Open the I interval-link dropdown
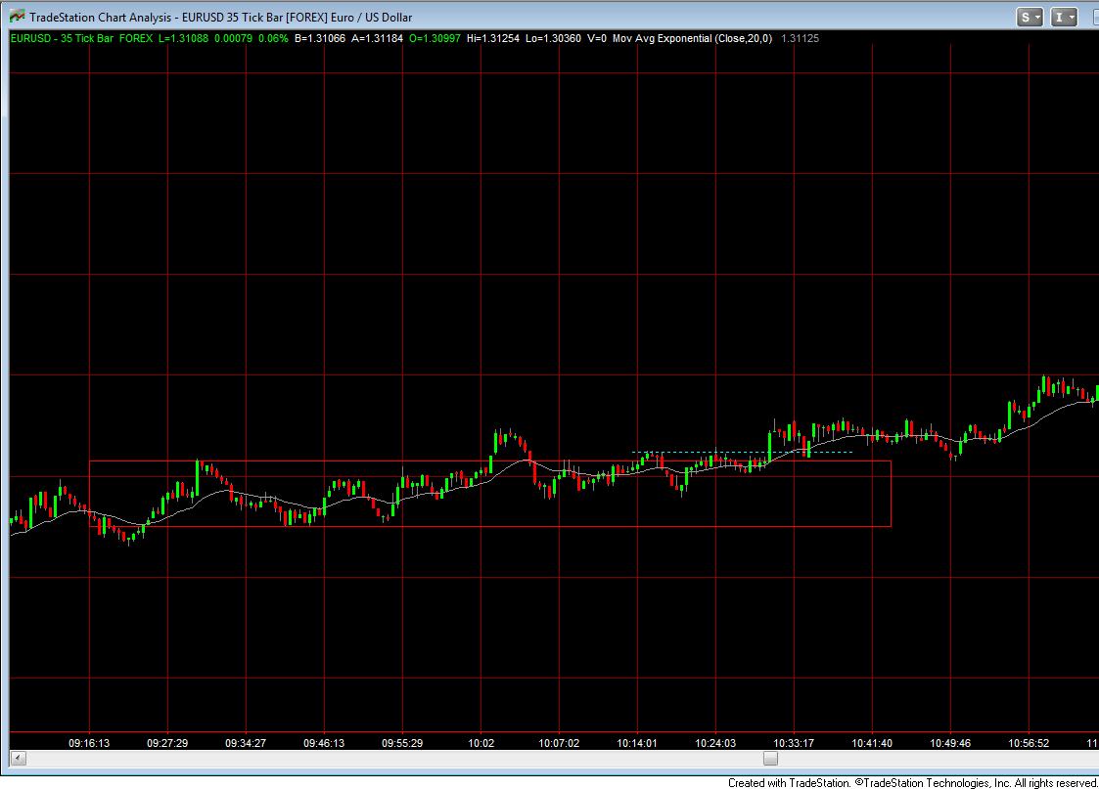The height and width of the screenshot is (789, 1099). (x=1063, y=18)
